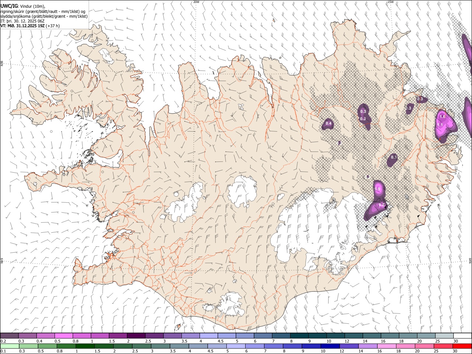Viewport: 472px width, 354px height.
Task: Click the white swatch after 30 on upper scale
Action: click(462, 336)
